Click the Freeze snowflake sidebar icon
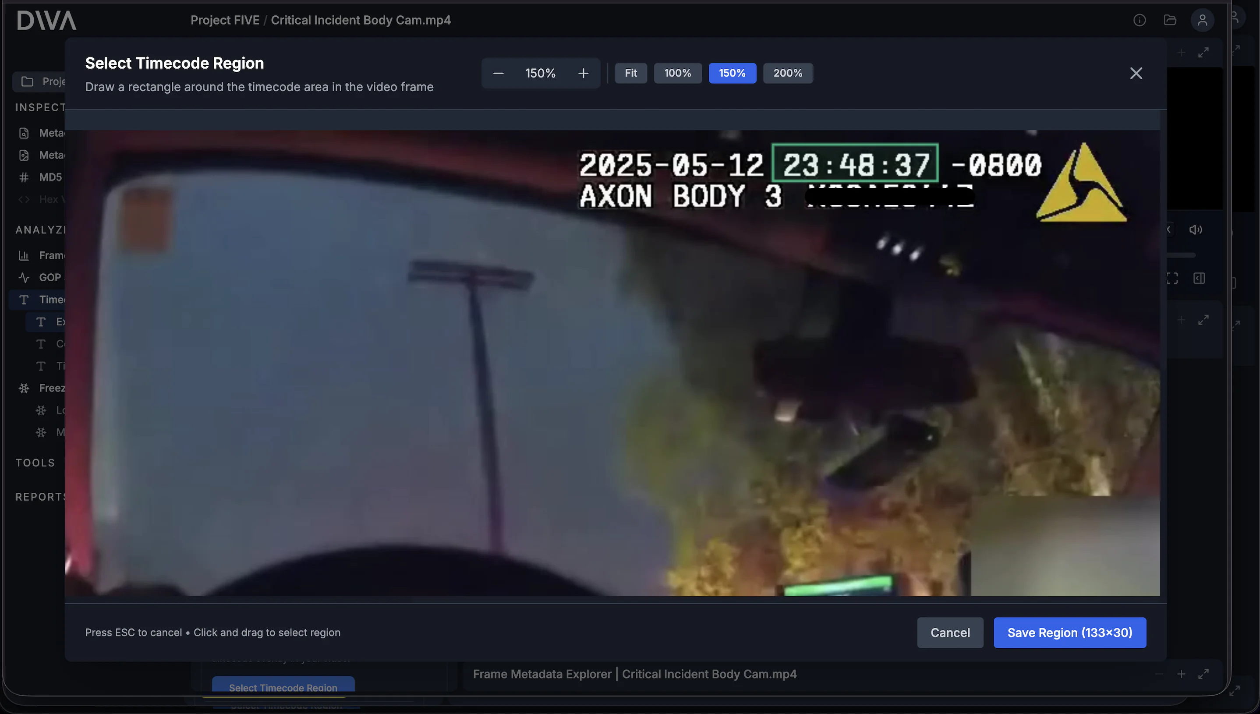This screenshot has width=1260, height=714. (x=24, y=389)
